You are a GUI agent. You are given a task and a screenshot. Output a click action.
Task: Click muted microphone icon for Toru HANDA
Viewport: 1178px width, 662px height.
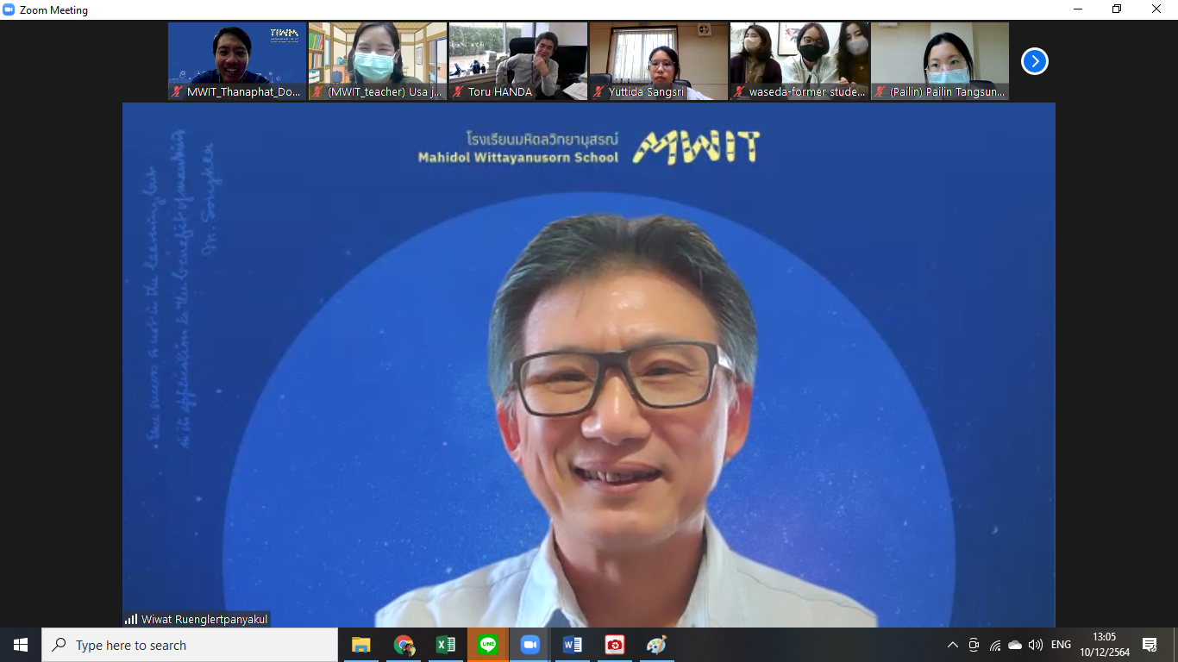[x=459, y=91]
